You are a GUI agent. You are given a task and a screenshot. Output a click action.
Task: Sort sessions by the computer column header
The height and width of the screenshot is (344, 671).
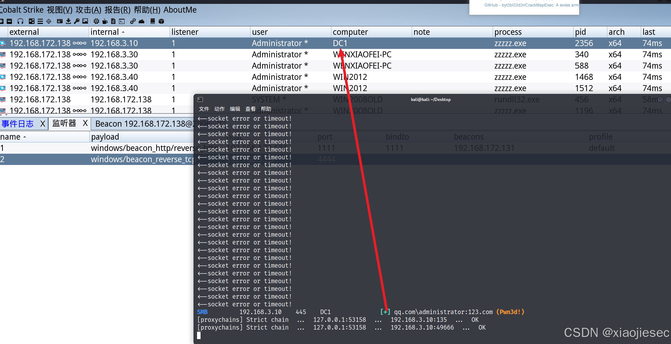click(x=372, y=32)
